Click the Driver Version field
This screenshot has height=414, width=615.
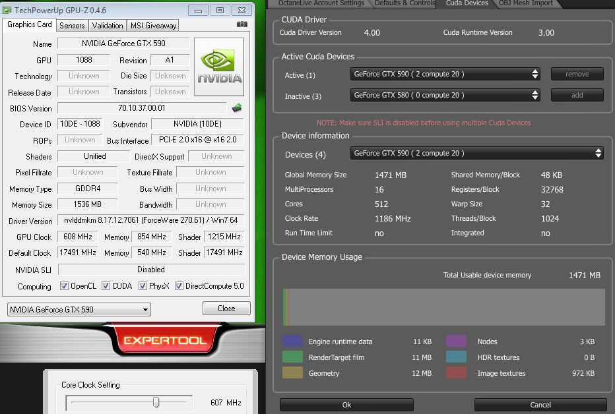(x=151, y=220)
